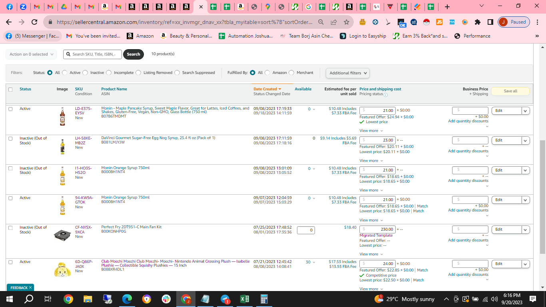The image size is (546, 307).
Task: Open the Chrome three-dot menu
Action: 538,22
